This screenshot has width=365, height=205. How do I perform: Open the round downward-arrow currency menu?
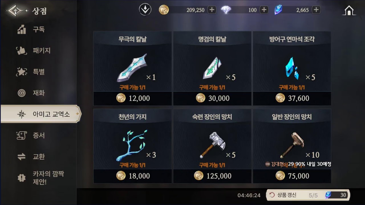coord(145,10)
